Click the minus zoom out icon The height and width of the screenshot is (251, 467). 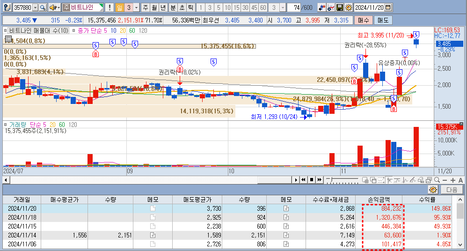tap(445, 180)
